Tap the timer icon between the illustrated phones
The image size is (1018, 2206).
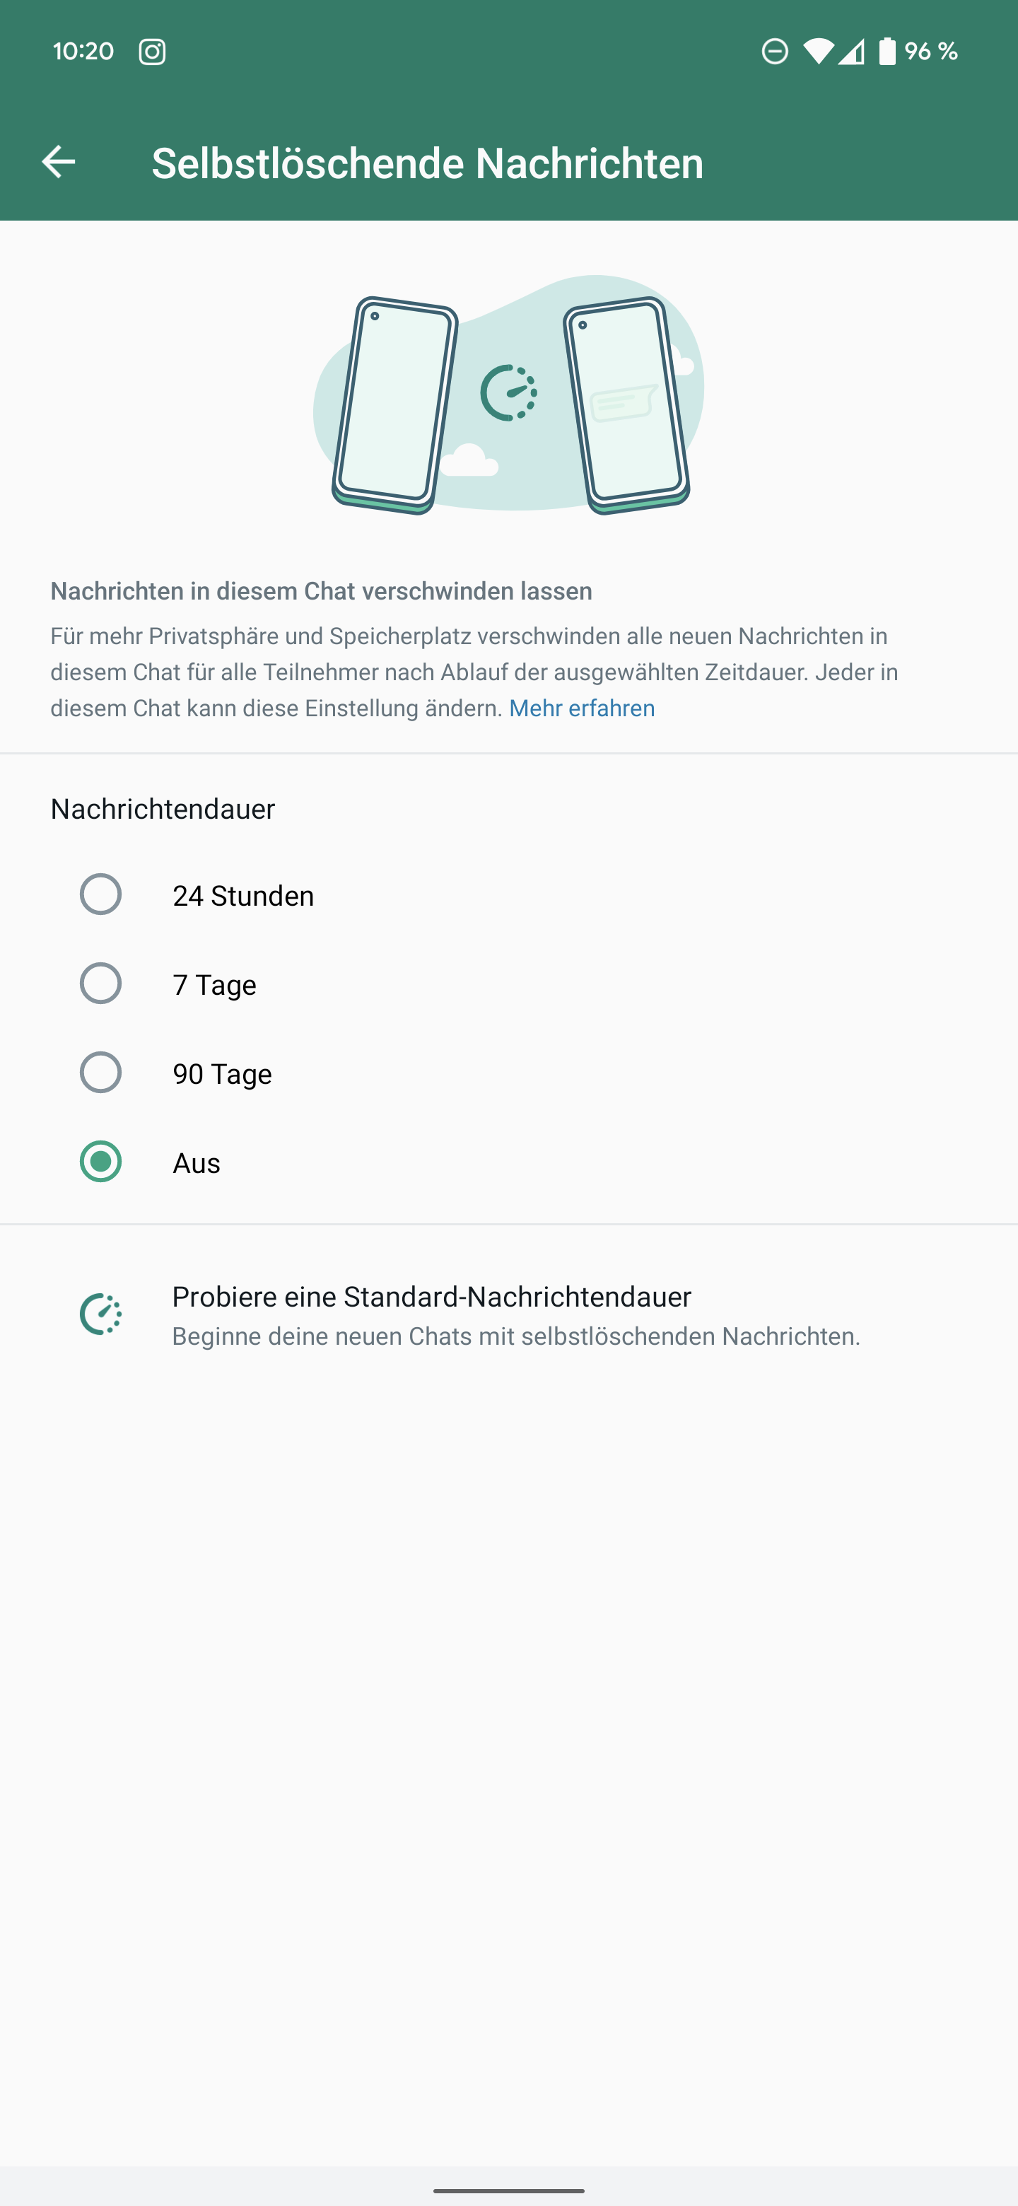[x=508, y=393]
